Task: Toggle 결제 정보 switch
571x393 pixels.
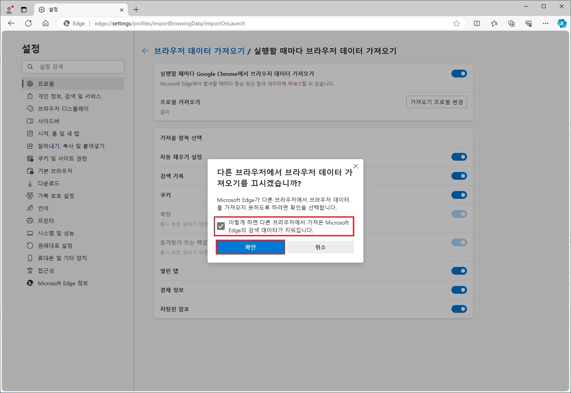Action: click(459, 290)
